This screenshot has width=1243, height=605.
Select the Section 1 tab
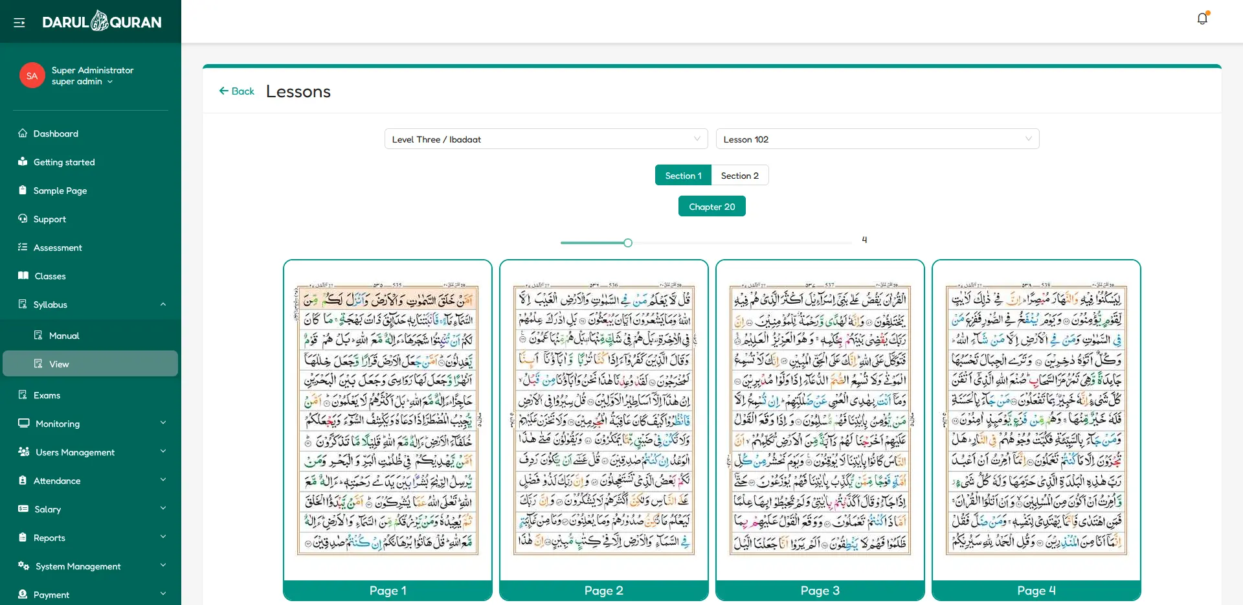click(x=683, y=175)
